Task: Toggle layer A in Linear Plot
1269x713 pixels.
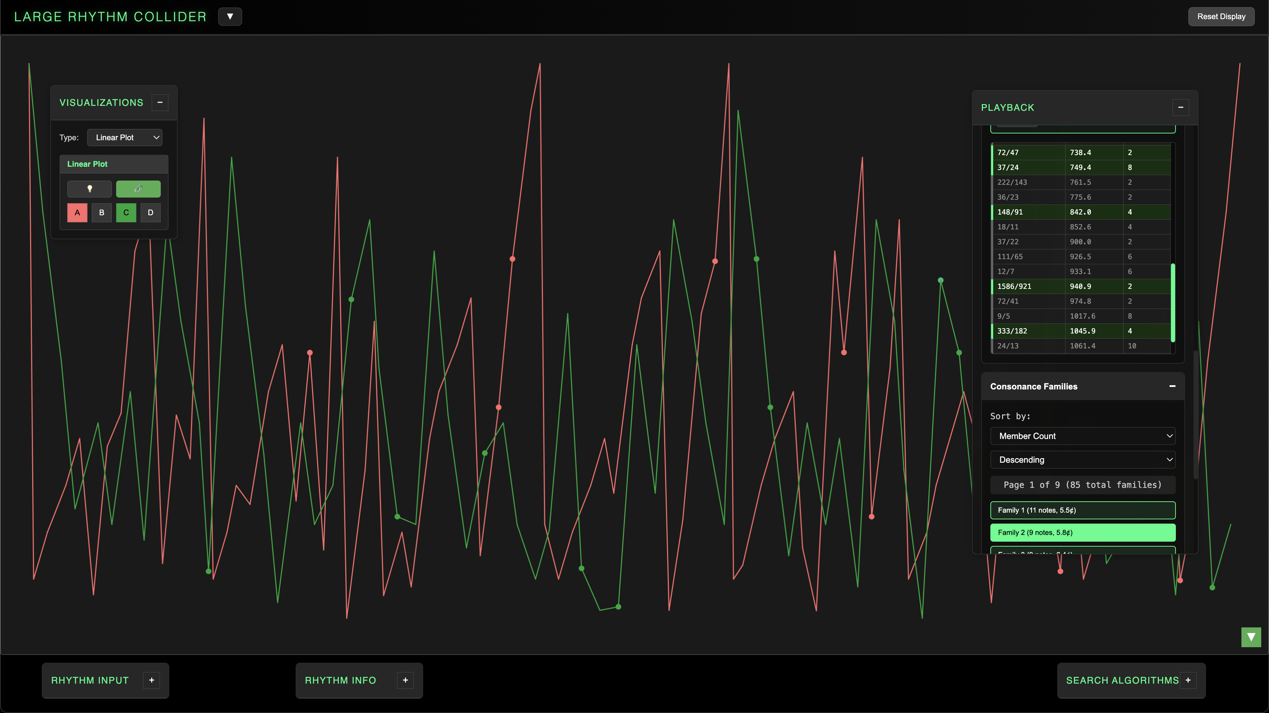Action: (77, 213)
